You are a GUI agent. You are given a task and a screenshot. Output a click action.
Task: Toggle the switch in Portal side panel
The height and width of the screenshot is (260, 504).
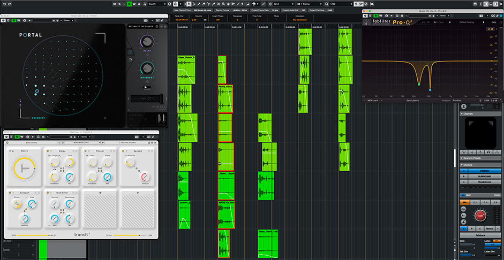147,87
